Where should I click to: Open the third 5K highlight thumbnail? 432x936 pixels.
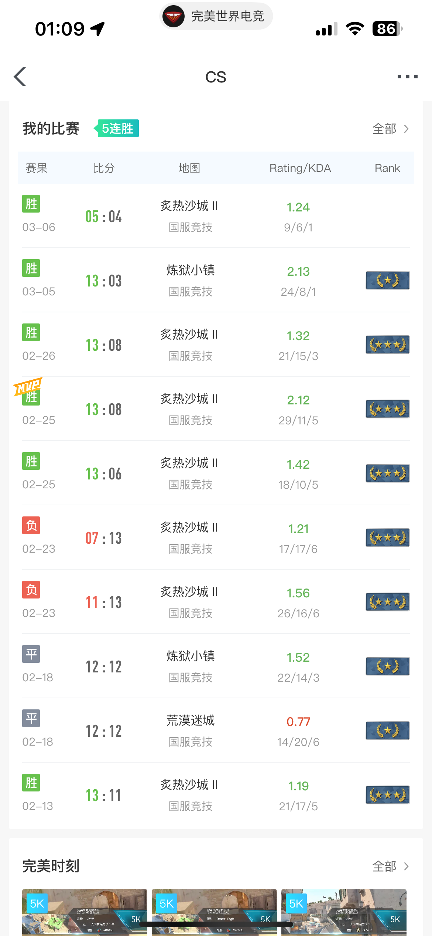tap(344, 912)
